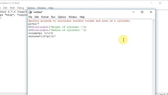The width and height of the screenshot is (168, 95).
Task: Open Edit menu in Python Shell window
Action: [5, 8]
